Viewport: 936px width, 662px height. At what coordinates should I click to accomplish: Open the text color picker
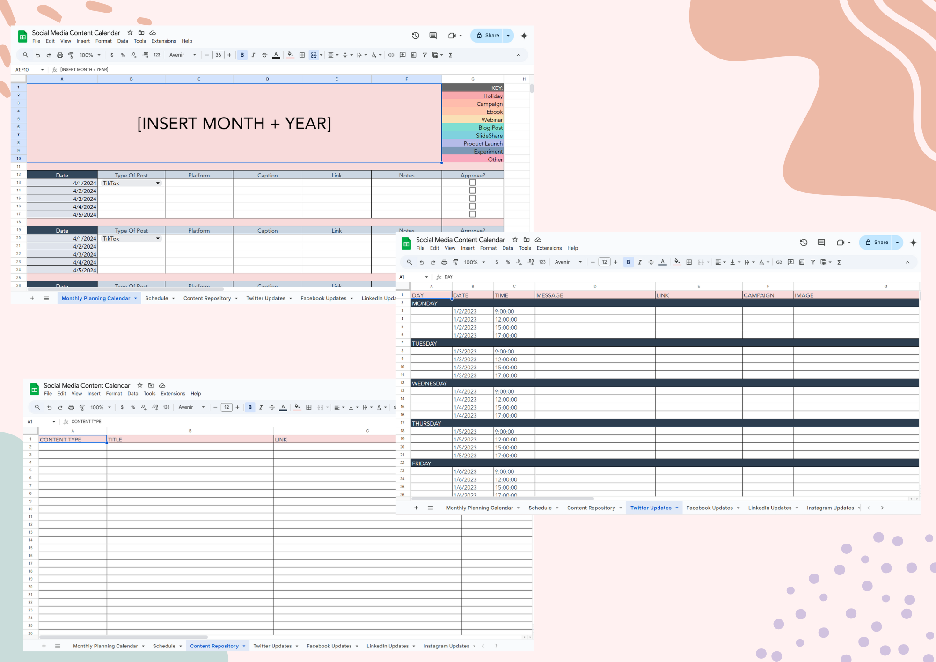pos(276,55)
